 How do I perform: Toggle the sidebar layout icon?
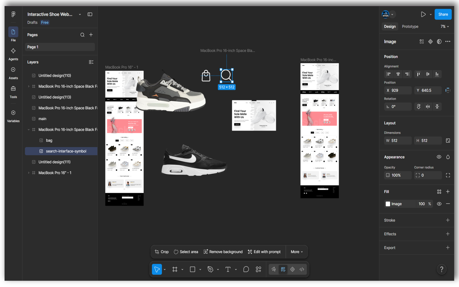(90, 14)
